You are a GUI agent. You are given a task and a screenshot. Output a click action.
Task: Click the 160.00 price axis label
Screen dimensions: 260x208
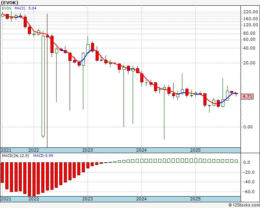pyautogui.click(x=250, y=19)
